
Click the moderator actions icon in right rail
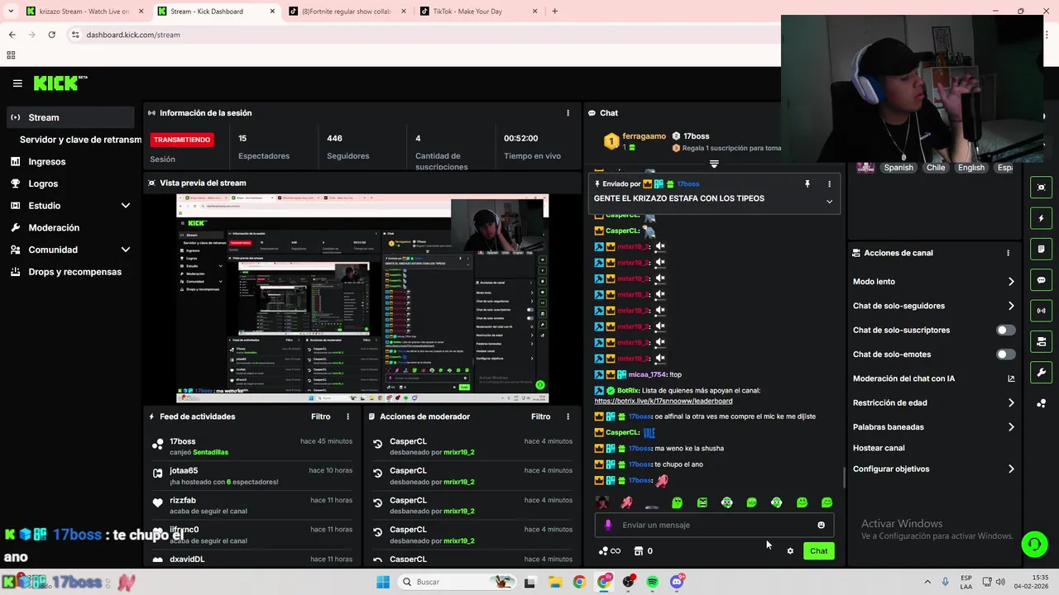coord(1041,341)
